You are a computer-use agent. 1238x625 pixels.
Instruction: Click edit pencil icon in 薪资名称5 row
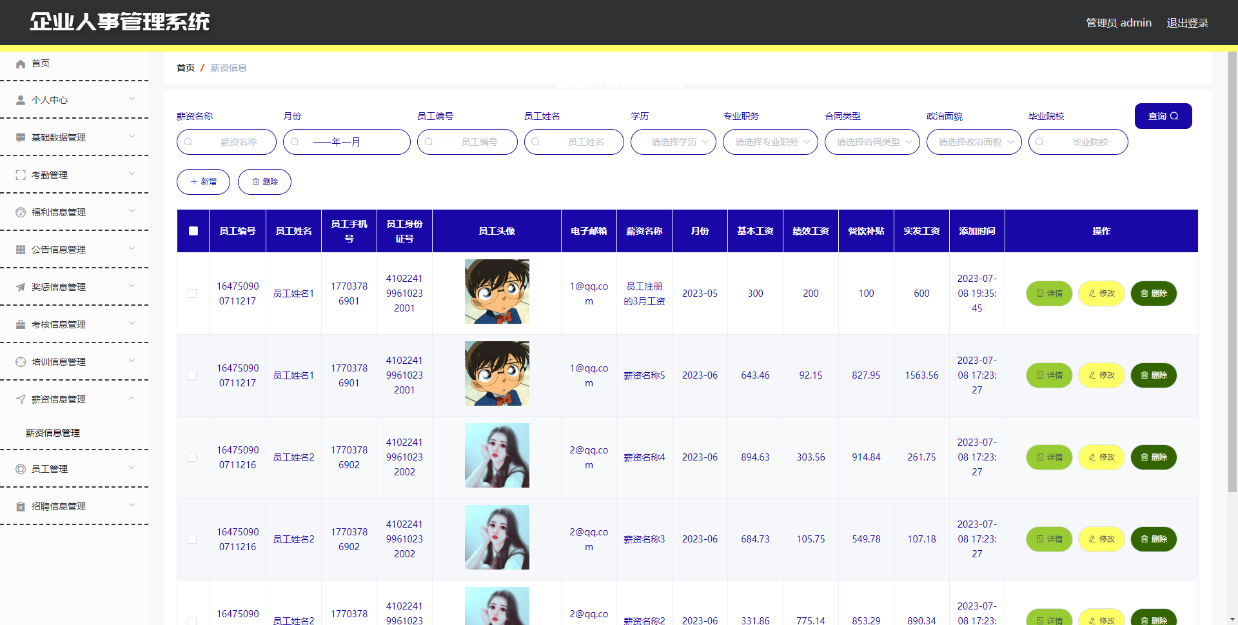tap(1092, 375)
